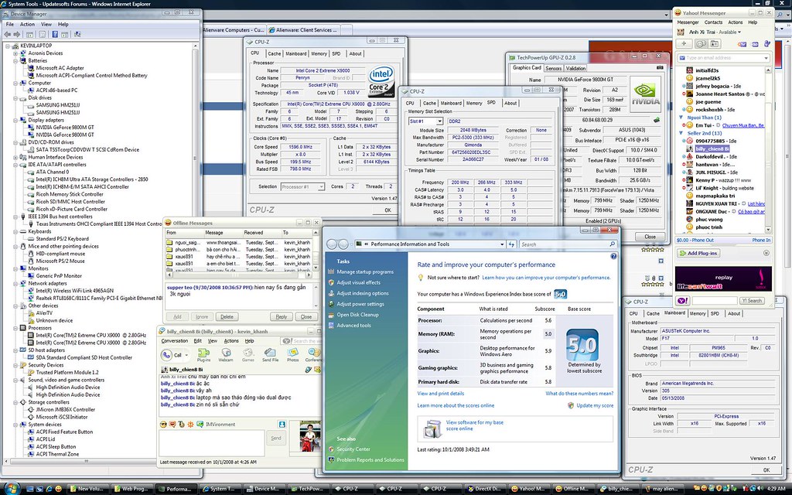This screenshot has width=792, height=495.
Task: Click the Close button in GPU-Z
Action: point(650,237)
